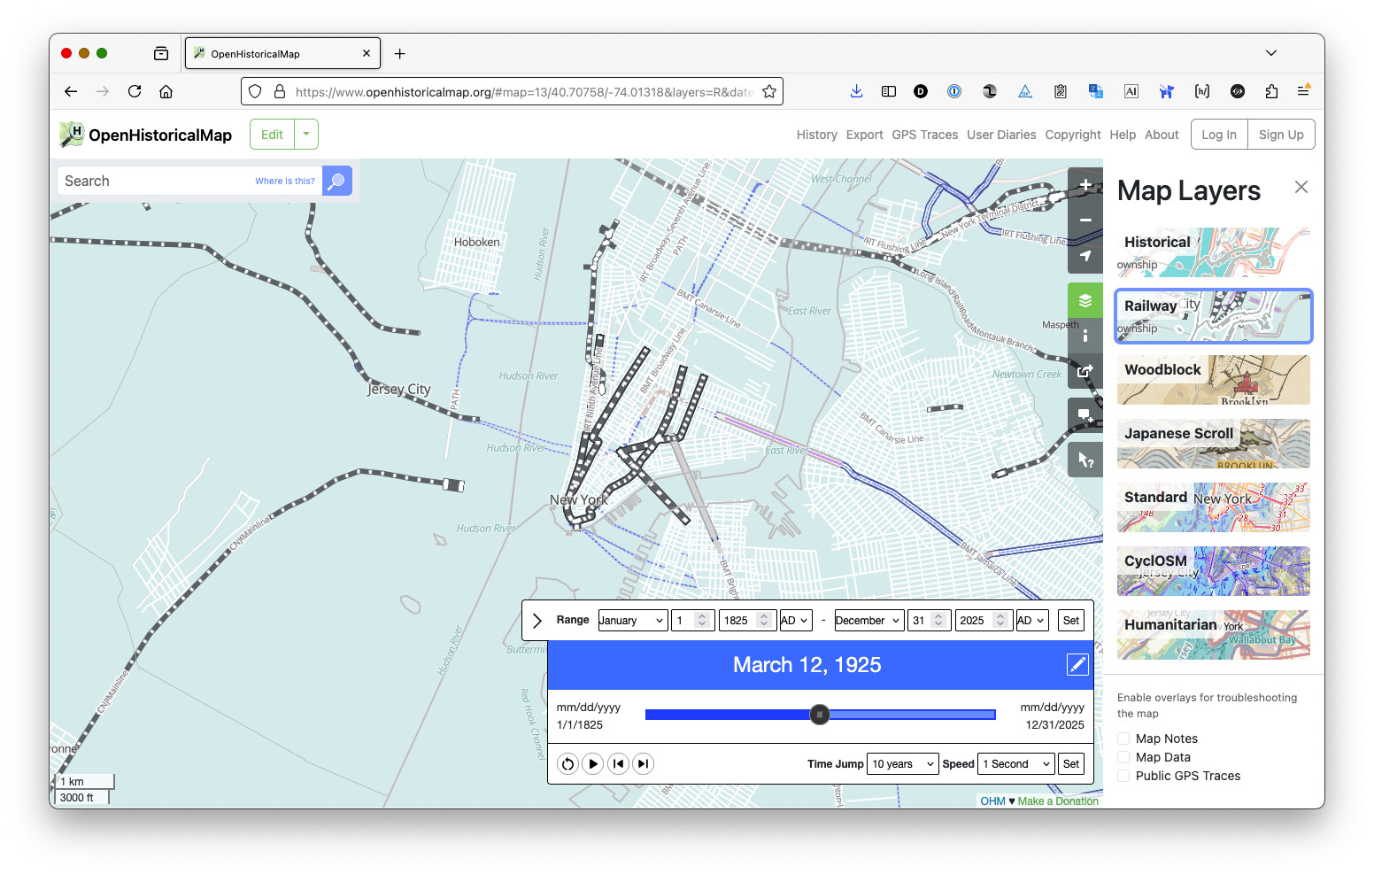Screen dimensions: 1374x874
Task: Click the Log In button
Action: [x=1218, y=135]
